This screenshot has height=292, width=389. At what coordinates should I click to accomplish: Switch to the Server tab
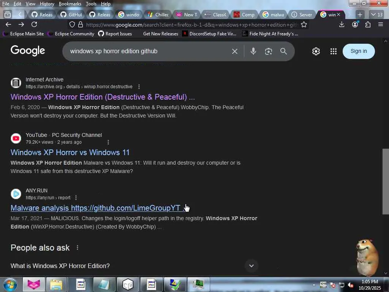[x=302, y=15]
